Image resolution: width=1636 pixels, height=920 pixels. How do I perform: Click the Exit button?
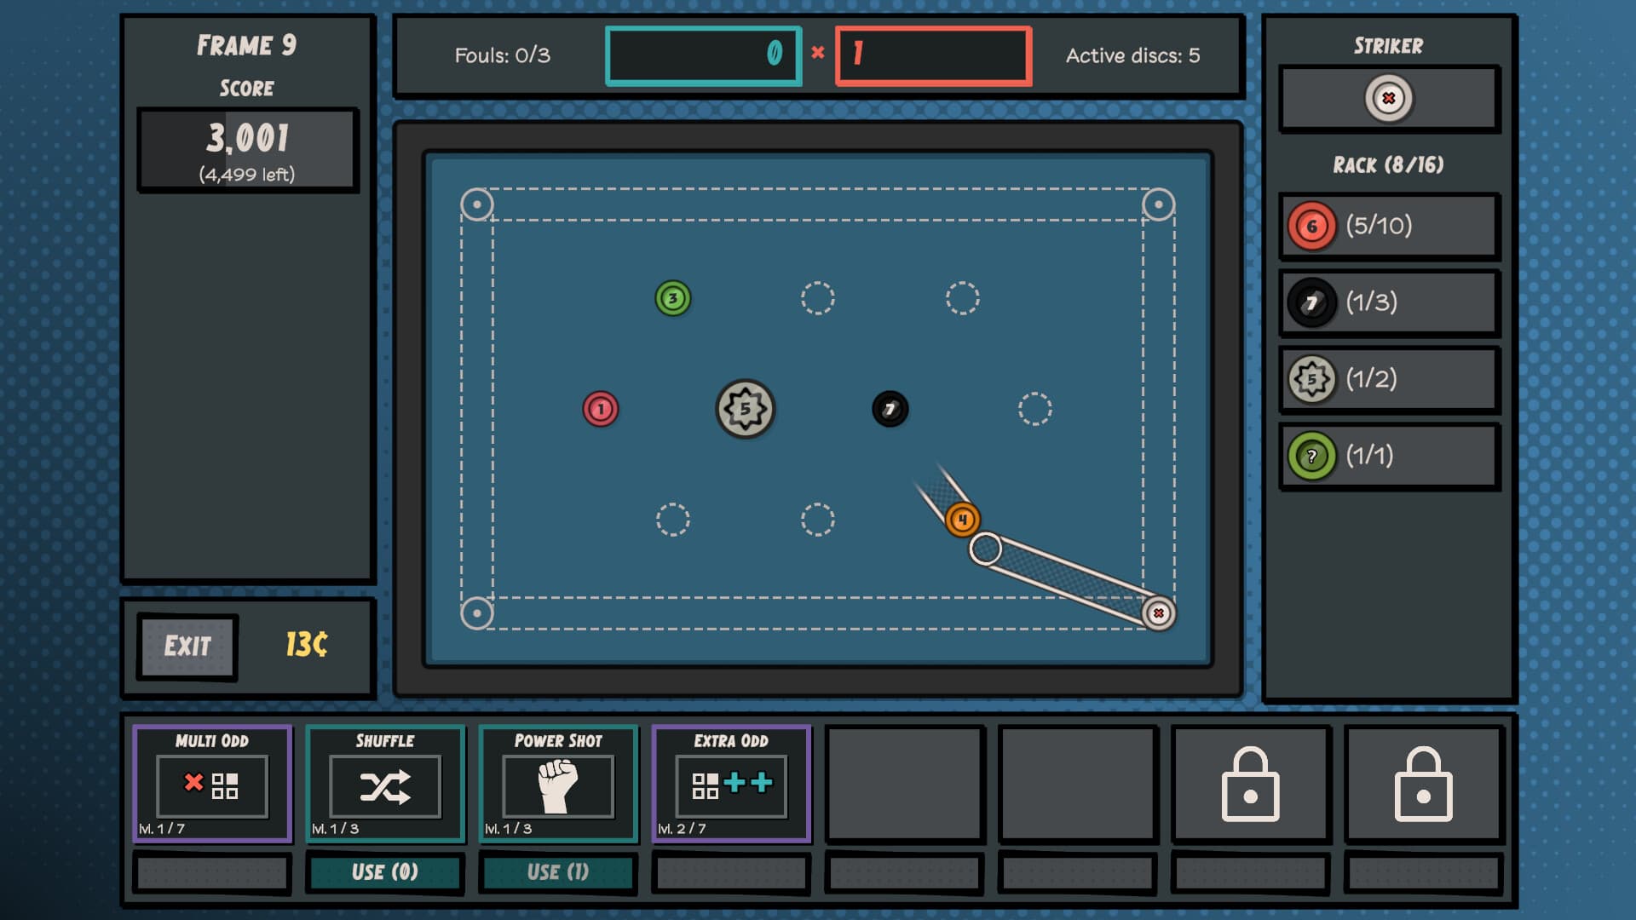click(x=187, y=647)
